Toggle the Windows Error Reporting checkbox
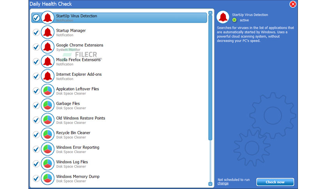This screenshot has width=326, height=189. click(x=36, y=149)
